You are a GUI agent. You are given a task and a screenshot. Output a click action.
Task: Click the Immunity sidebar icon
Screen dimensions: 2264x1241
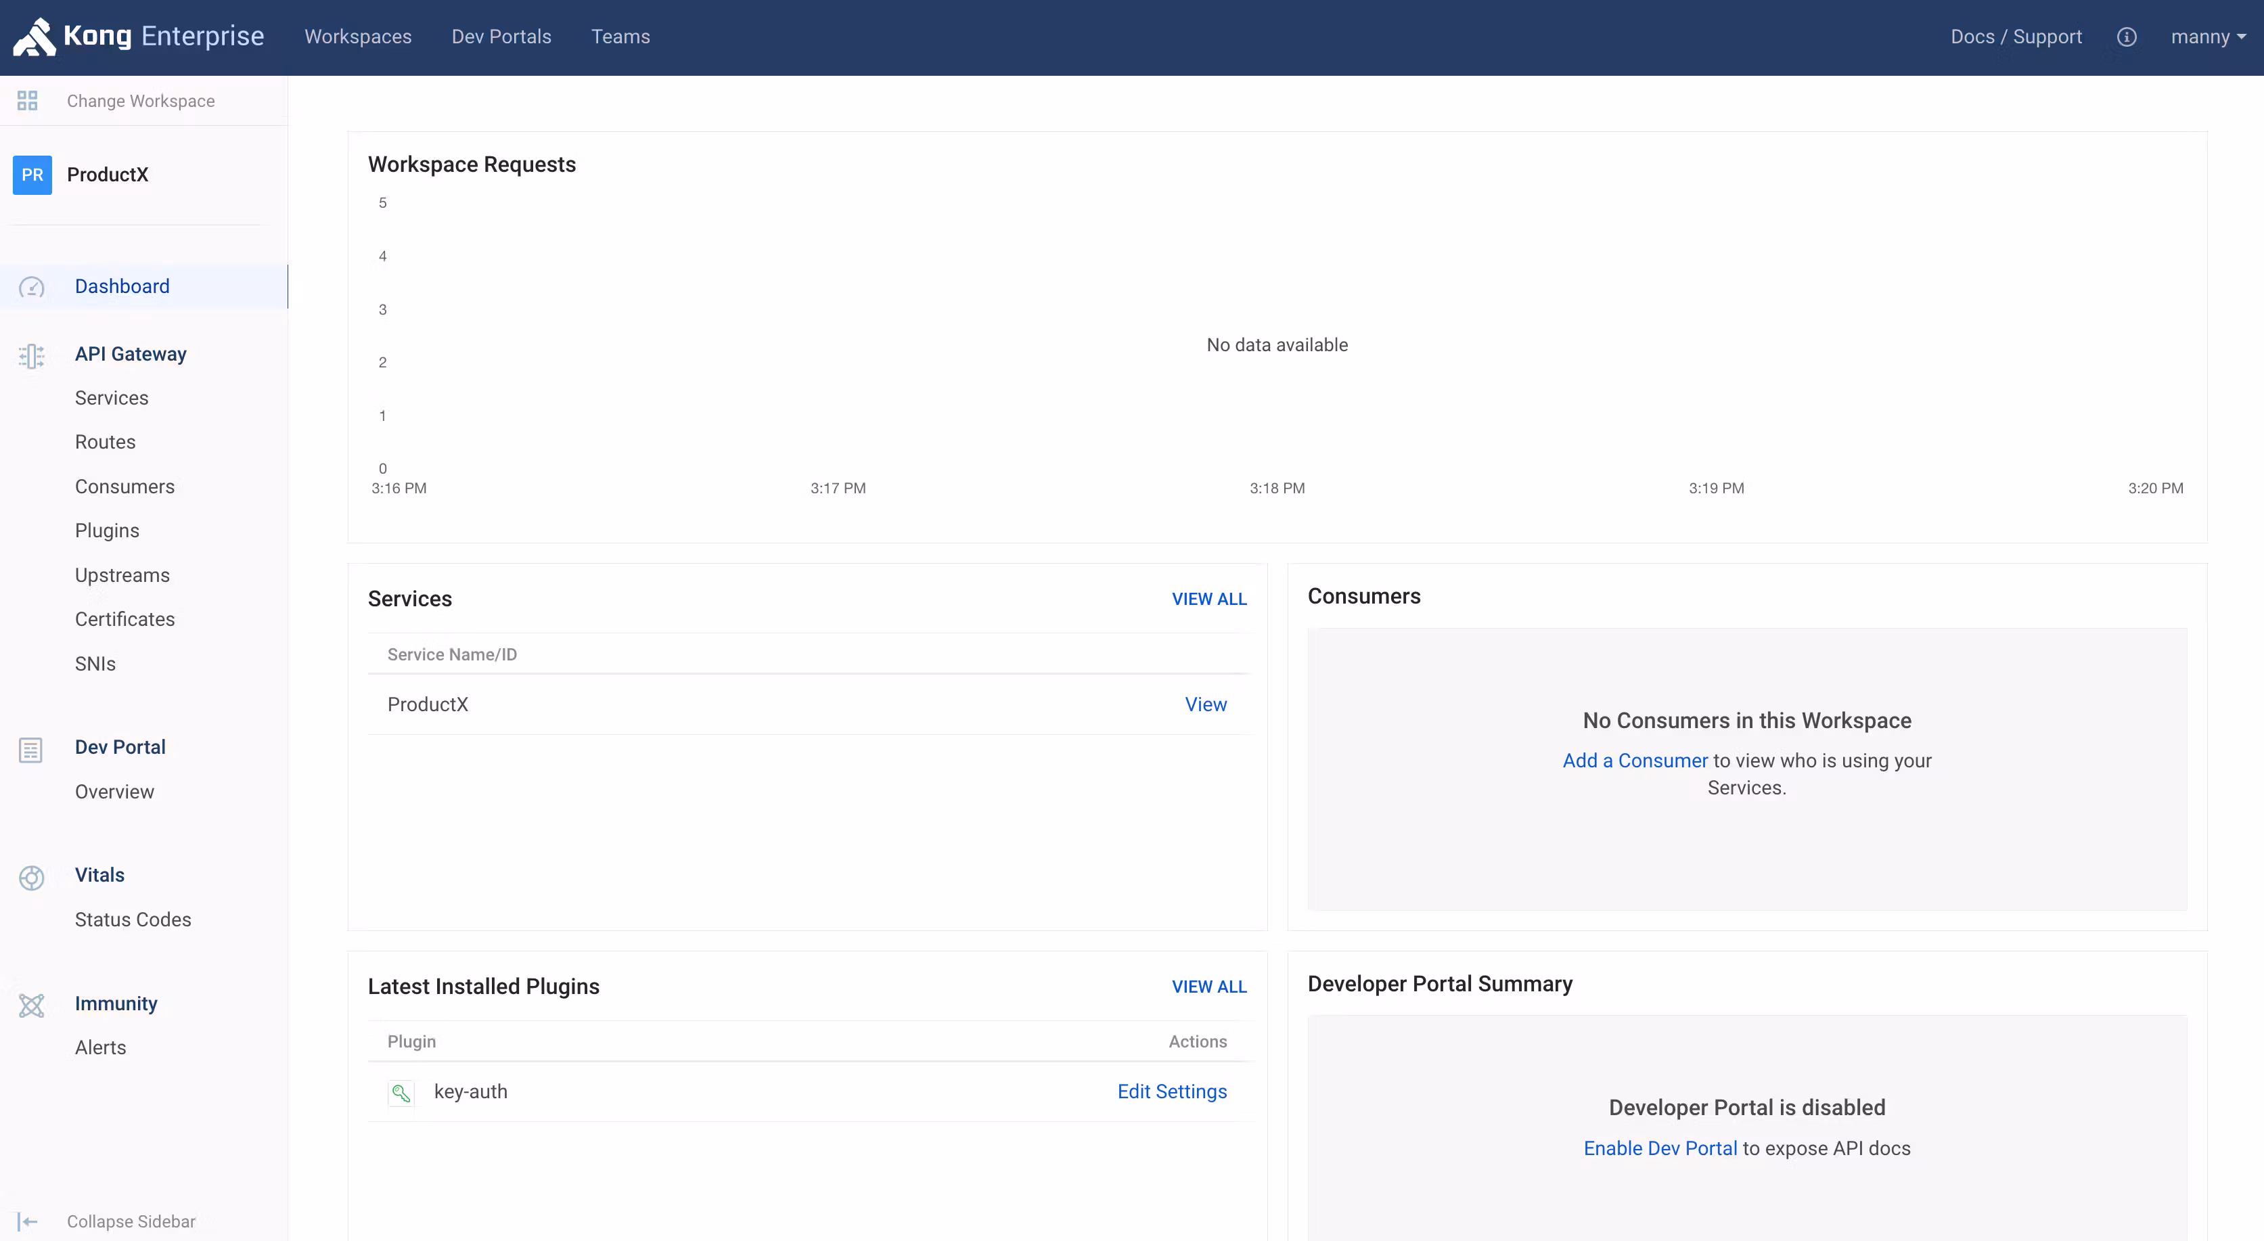point(32,1005)
